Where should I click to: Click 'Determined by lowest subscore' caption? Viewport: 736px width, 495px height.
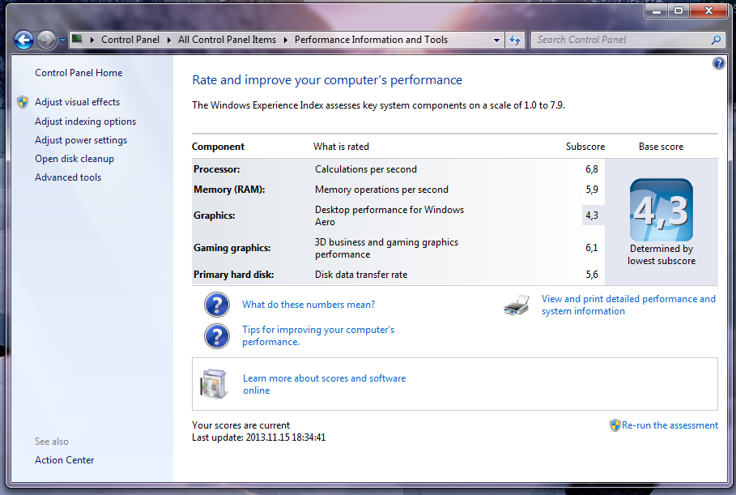662,254
